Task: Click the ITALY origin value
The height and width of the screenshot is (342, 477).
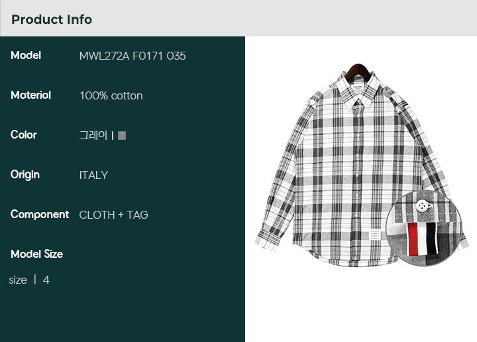Action: pos(93,175)
